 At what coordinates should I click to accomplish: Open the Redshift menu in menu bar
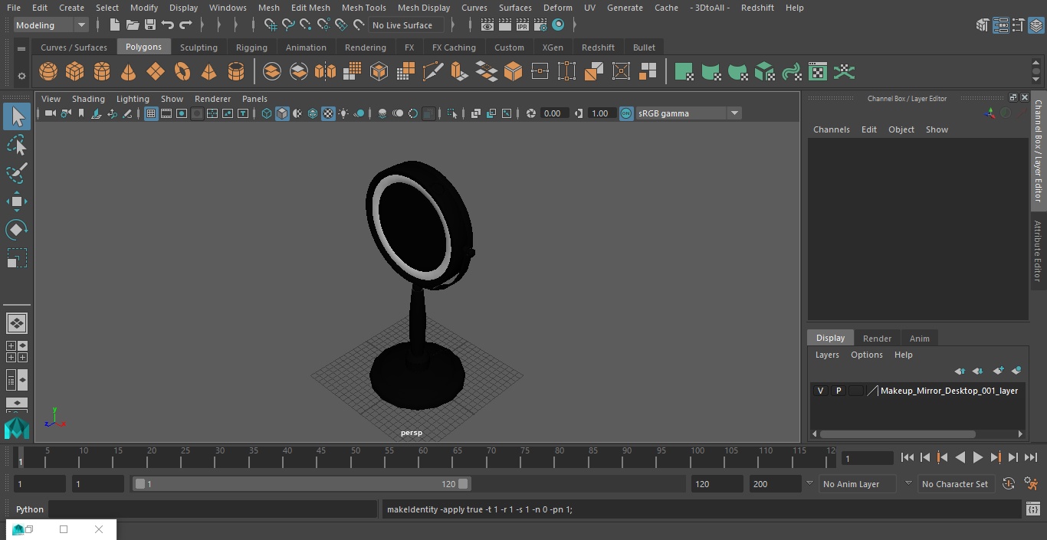point(757,8)
